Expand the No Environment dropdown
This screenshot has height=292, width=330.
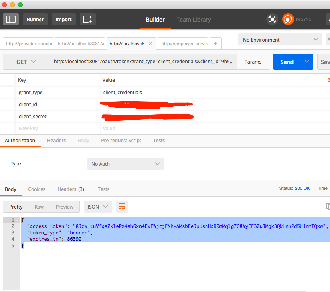tap(280, 40)
